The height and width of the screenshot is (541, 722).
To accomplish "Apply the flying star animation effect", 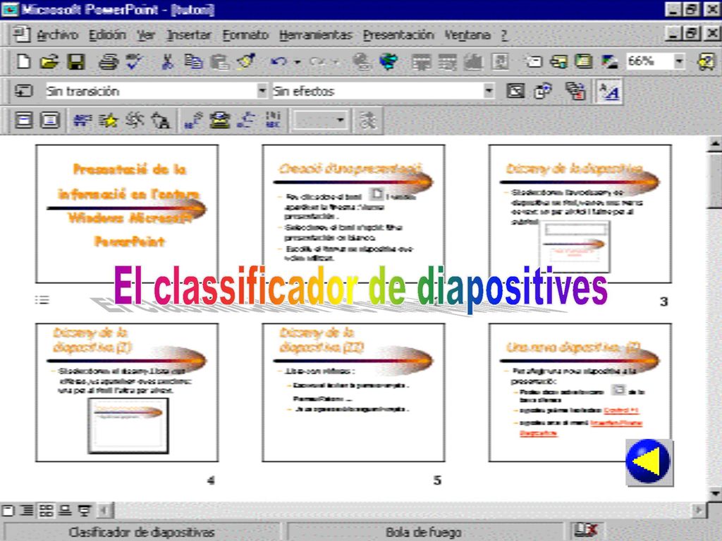I will [x=109, y=120].
